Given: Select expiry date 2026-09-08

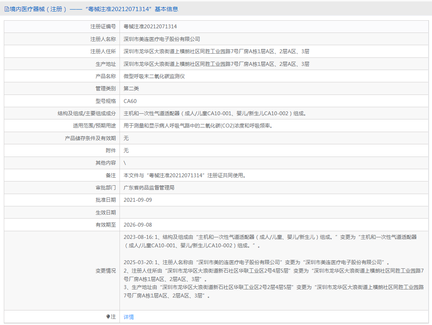Looking at the screenshot, I should click(138, 225).
